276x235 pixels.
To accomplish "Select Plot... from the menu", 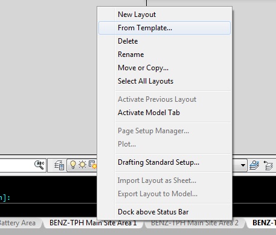I will pyautogui.click(x=164, y=144).
